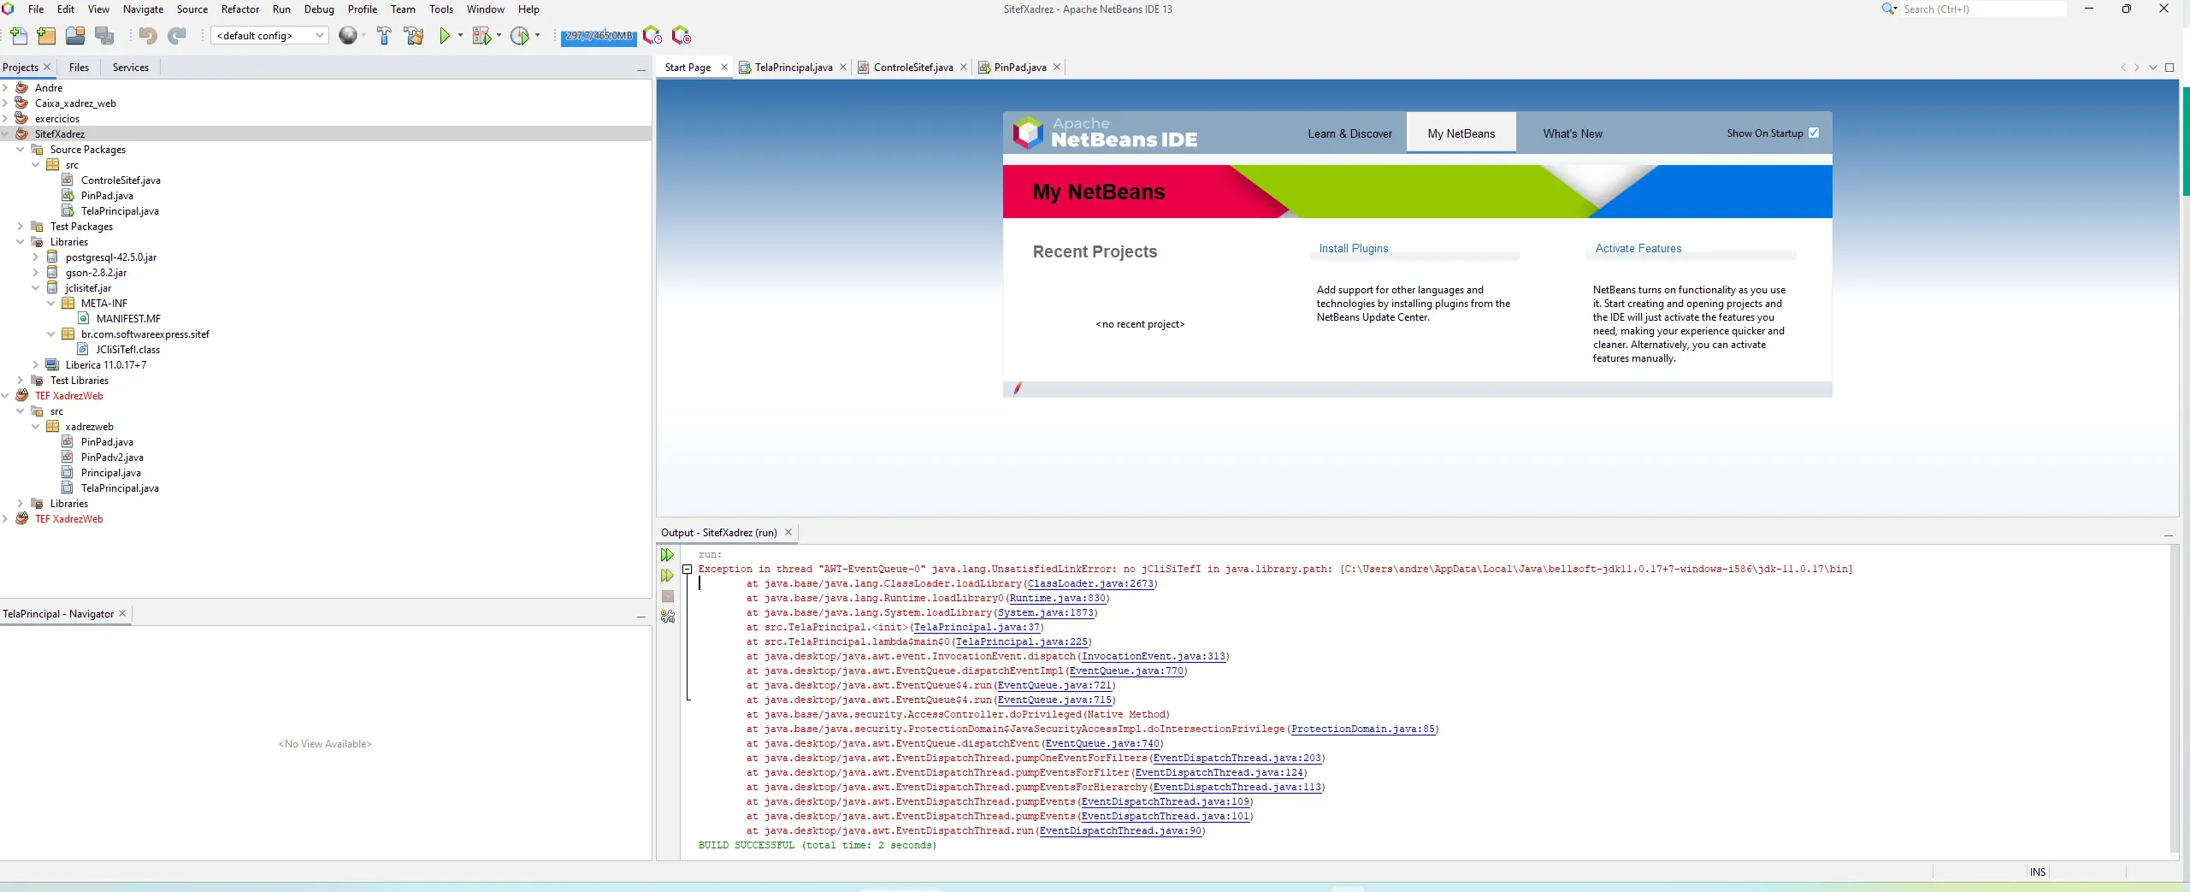Viewport: 2190px width, 892px height.
Task: Select the Caixa_xadrez_web project
Action: tap(75, 103)
